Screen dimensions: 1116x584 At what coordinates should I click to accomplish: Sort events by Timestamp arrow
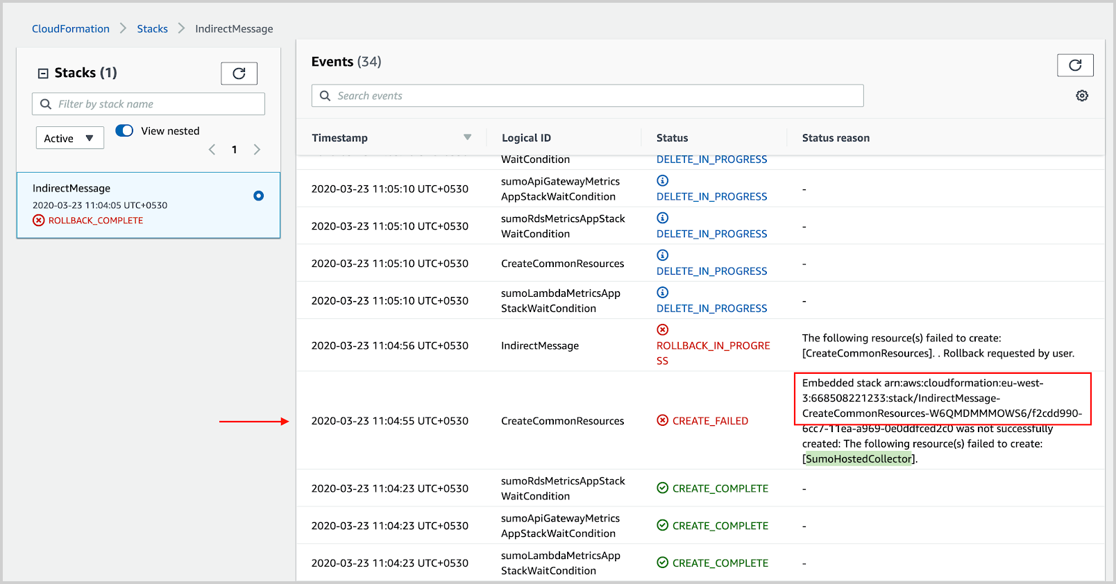tap(467, 137)
